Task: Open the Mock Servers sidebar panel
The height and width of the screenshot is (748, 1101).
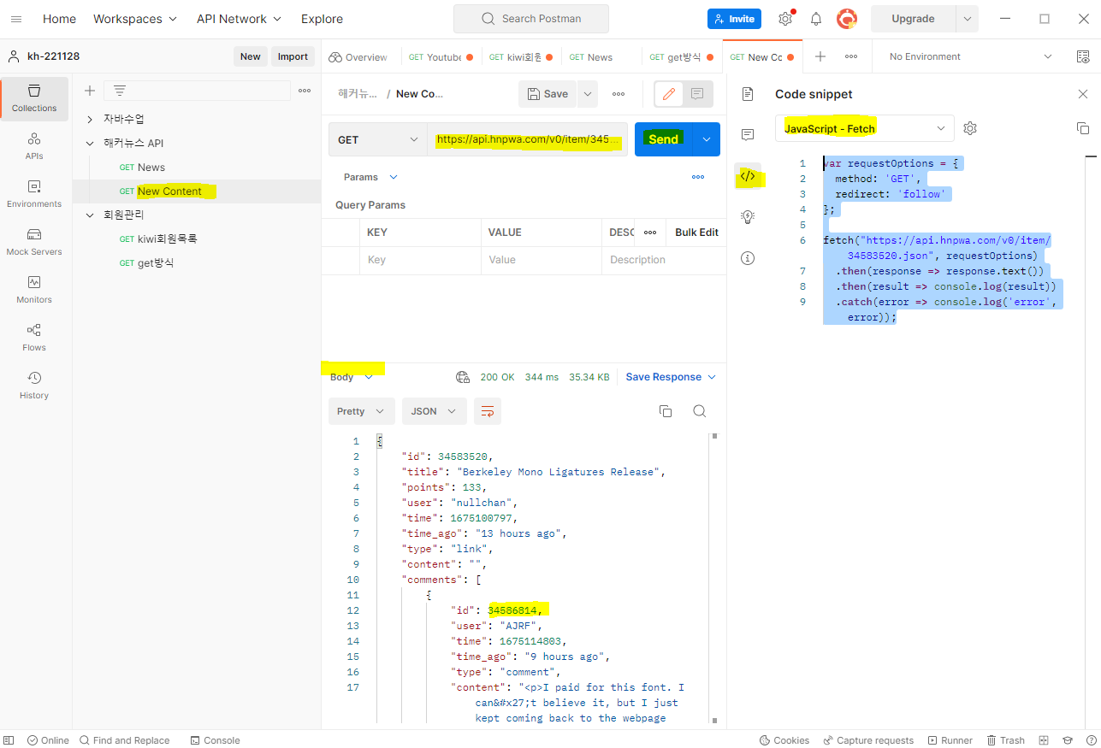Action: pos(34,242)
